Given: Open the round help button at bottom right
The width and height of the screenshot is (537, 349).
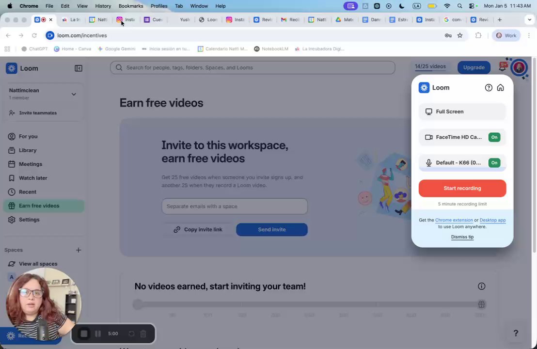Looking at the screenshot, I should 515,333.
